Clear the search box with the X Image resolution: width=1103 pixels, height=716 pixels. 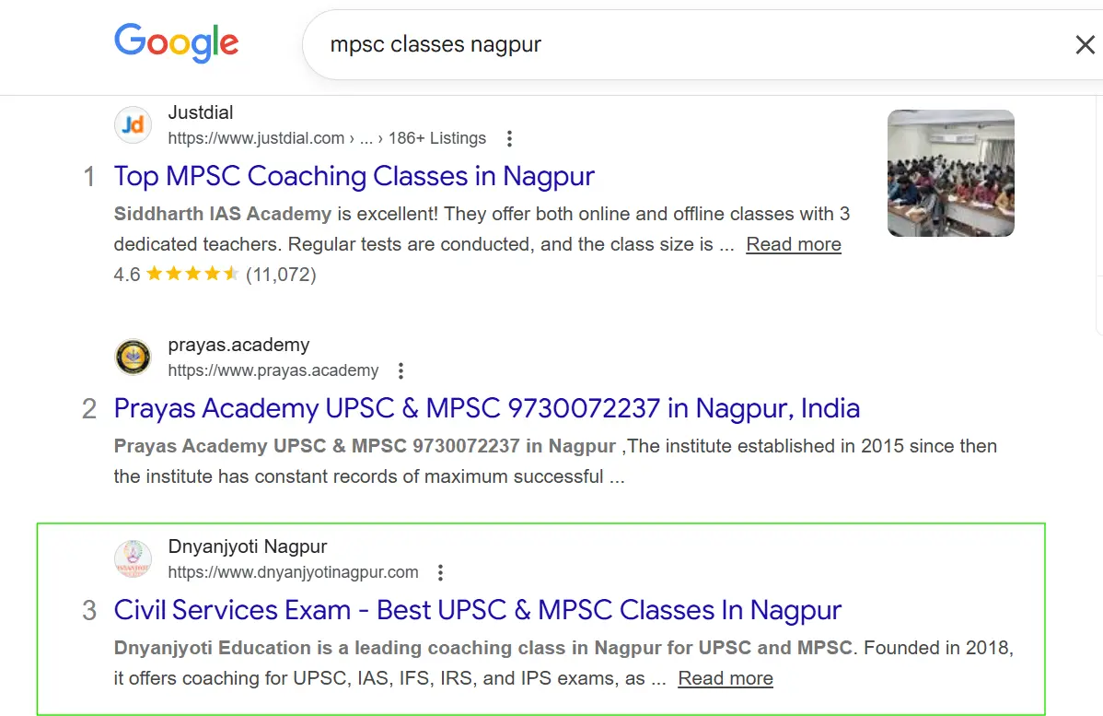(1085, 45)
